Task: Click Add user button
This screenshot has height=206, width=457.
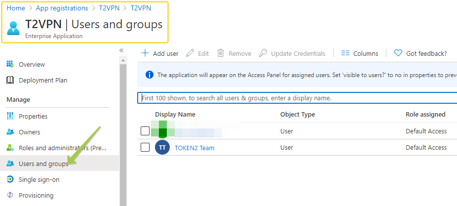Action: (160, 53)
